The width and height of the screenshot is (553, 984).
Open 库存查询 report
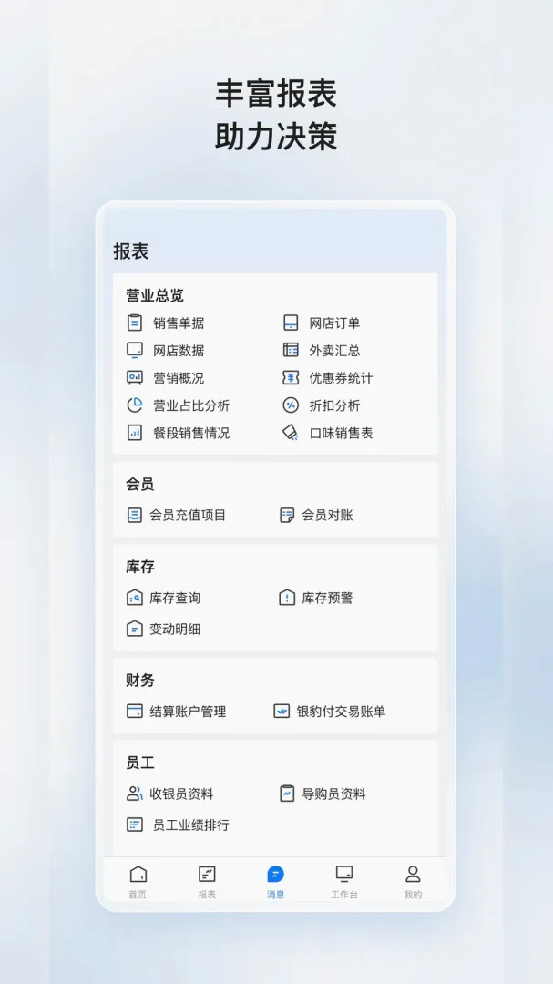coord(163,598)
